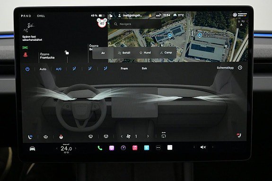
Task: Tap the fan speed icon
Action: tap(129, 136)
